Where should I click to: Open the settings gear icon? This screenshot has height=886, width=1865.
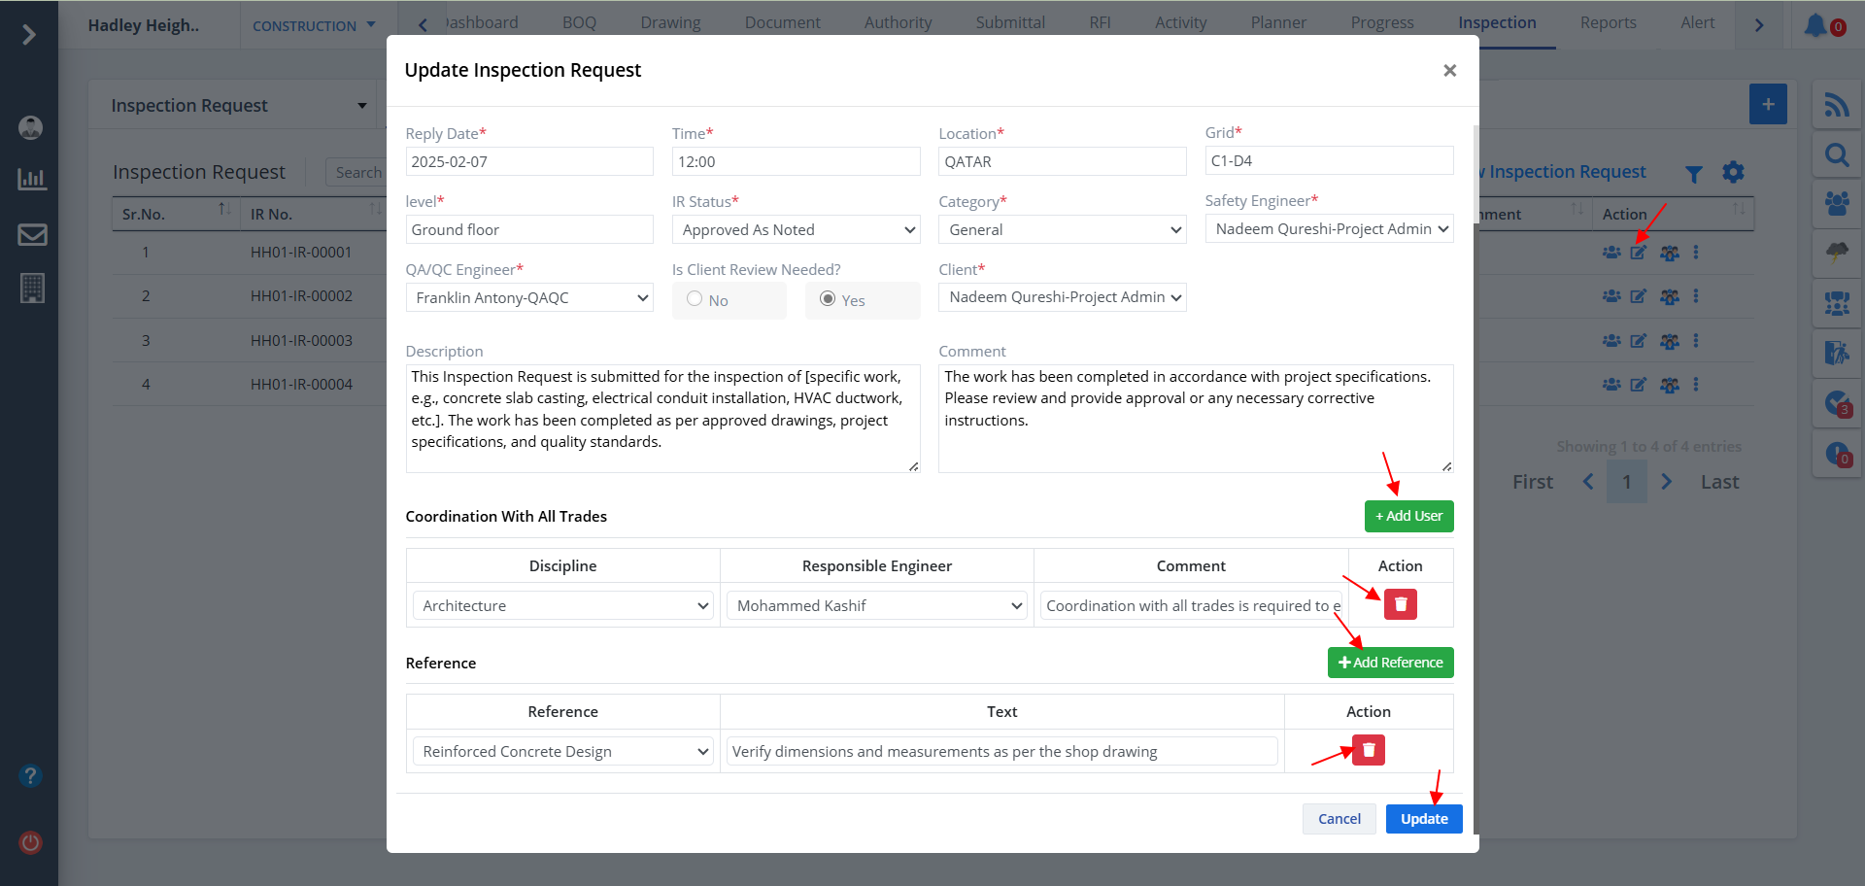1733,173
